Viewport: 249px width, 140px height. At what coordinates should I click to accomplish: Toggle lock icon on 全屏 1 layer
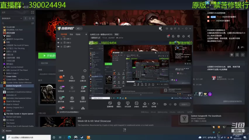61,47
